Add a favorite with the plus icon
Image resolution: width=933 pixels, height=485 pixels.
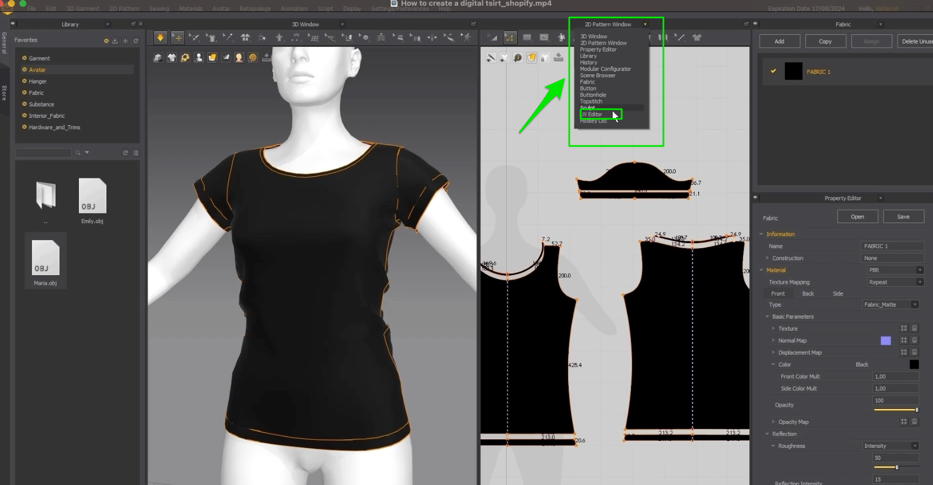click(x=125, y=41)
